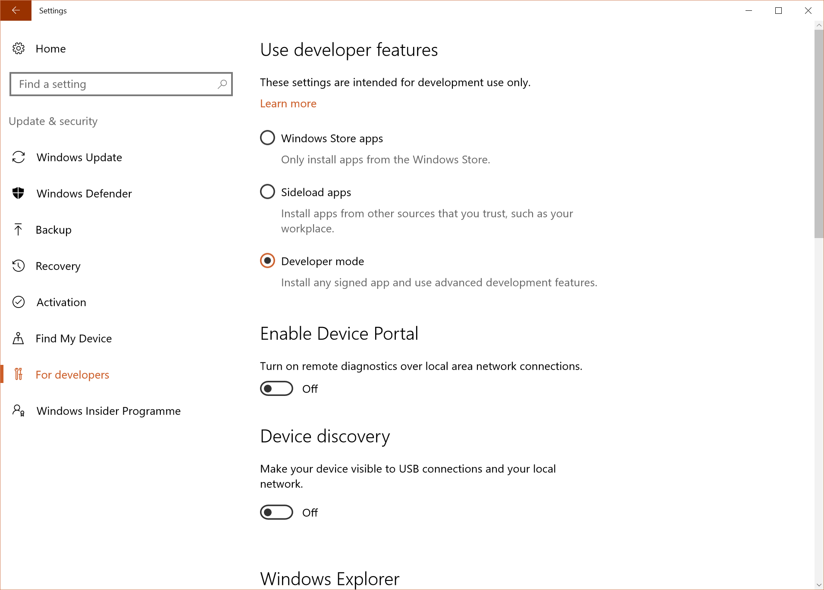
Task: Click the back arrow in the title bar
Action: point(16,10)
